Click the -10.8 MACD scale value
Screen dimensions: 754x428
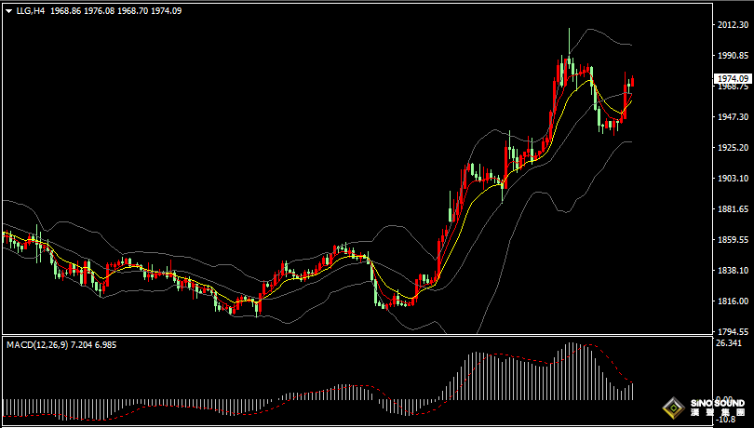point(726,419)
